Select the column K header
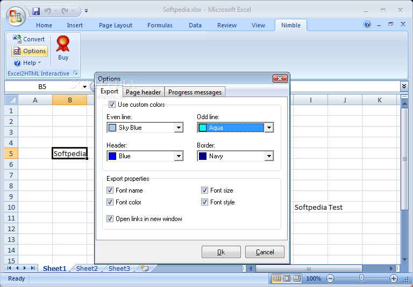Viewport: 413px width, 287px height. pos(379,100)
